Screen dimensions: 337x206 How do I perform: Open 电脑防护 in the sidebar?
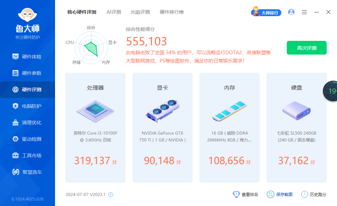[27, 106]
